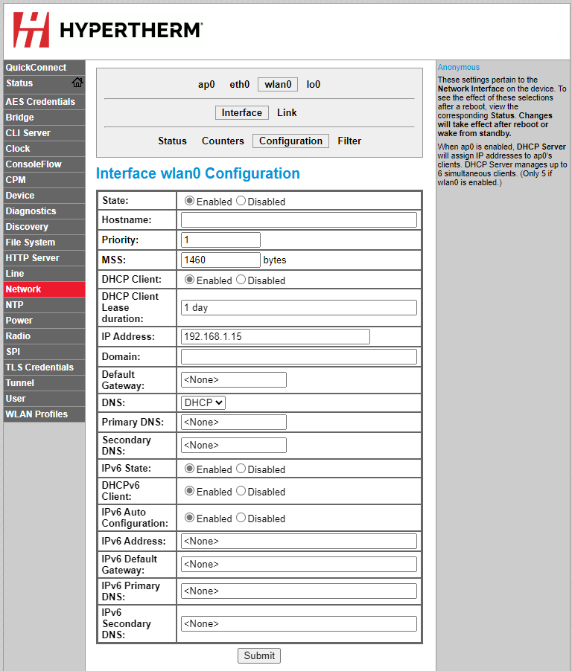Screen dimensions: 572x671
Task: Select the lo0 interface tab
Action: tap(314, 85)
